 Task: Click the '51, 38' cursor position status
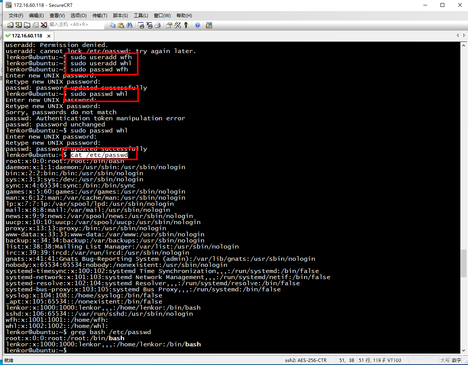click(347, 360)
